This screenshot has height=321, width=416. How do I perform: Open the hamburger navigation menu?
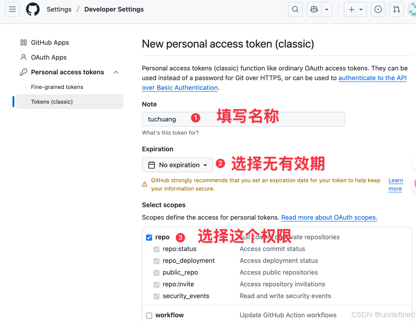tap(12, 9)
